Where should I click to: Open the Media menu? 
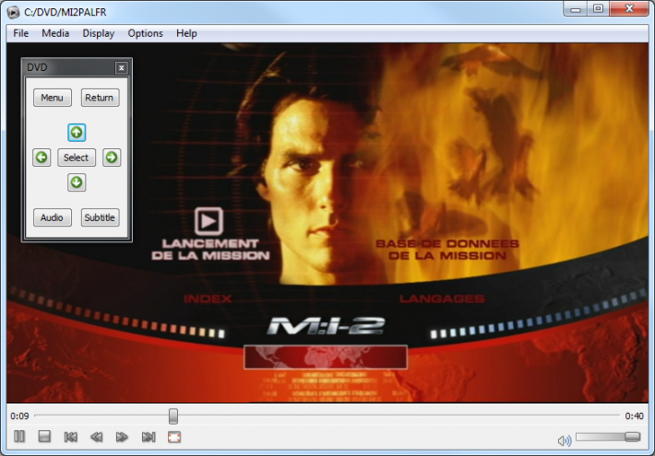point(55,33)
